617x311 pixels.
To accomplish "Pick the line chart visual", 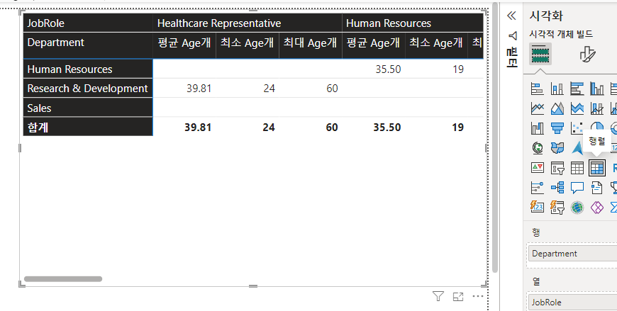I will (537, 109).
